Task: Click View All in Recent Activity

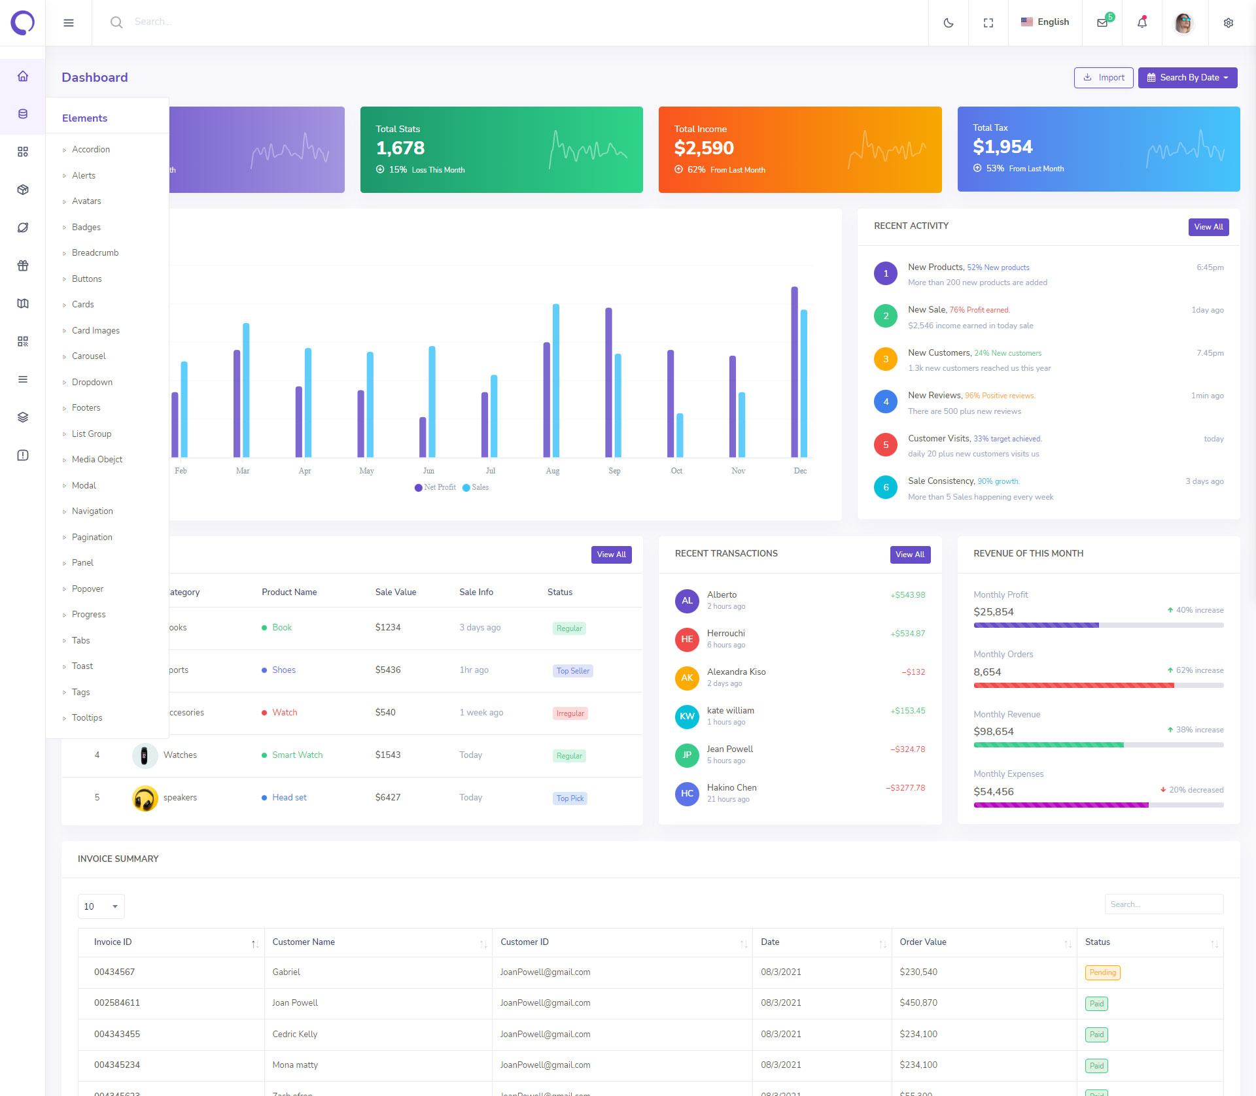Action: (x=1208, y=227)
